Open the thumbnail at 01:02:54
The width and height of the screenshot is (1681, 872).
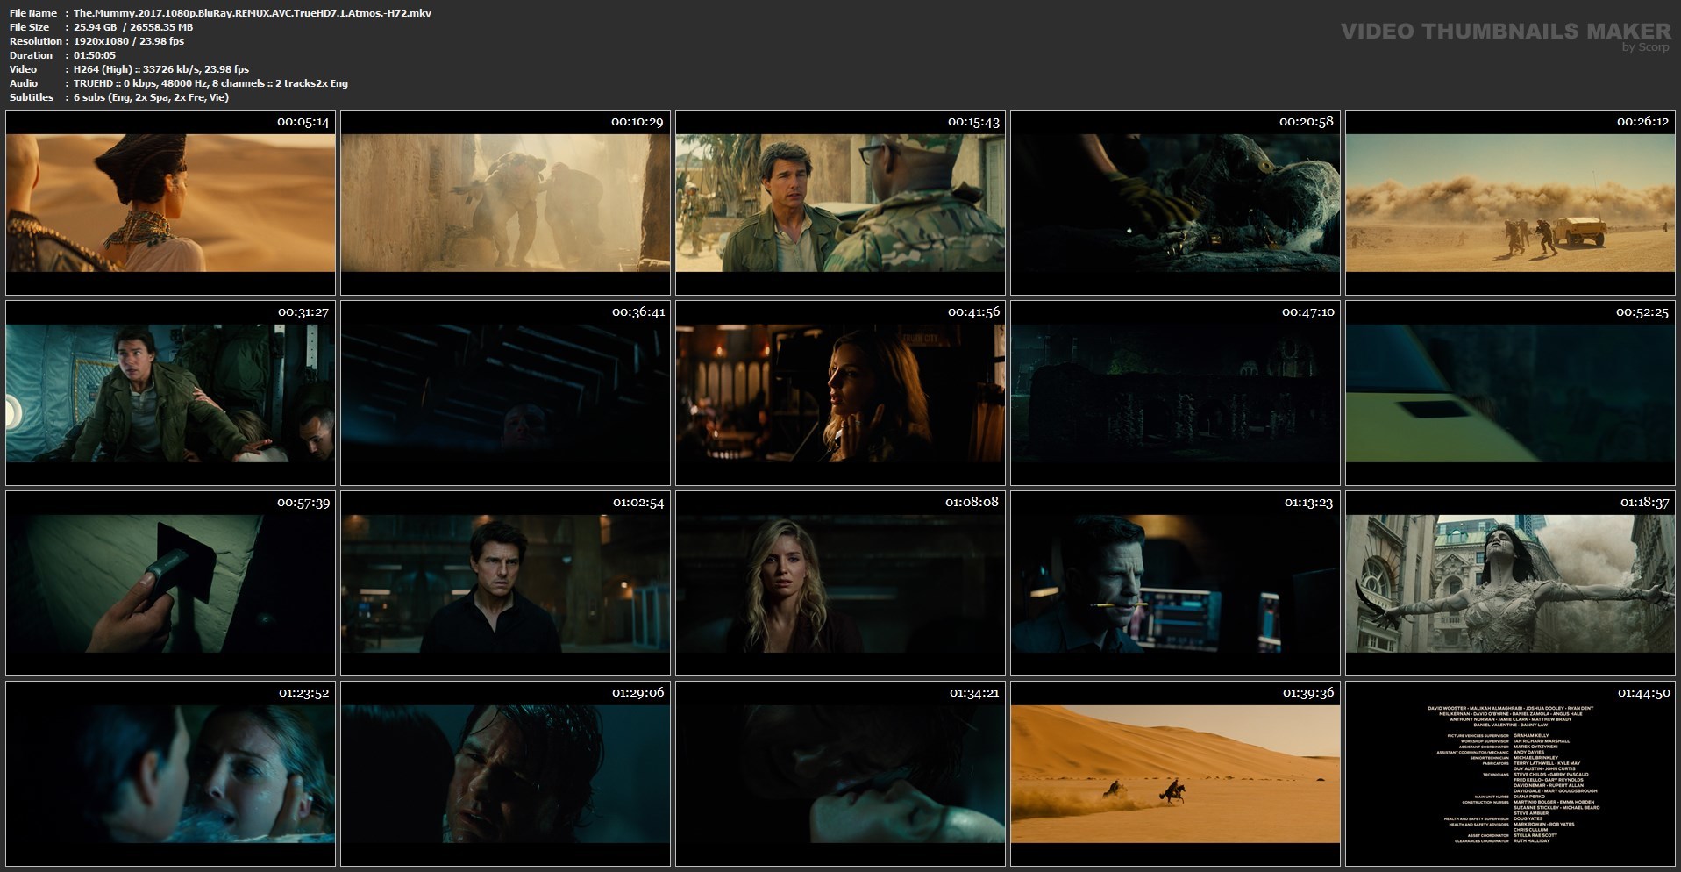(505, 583)
